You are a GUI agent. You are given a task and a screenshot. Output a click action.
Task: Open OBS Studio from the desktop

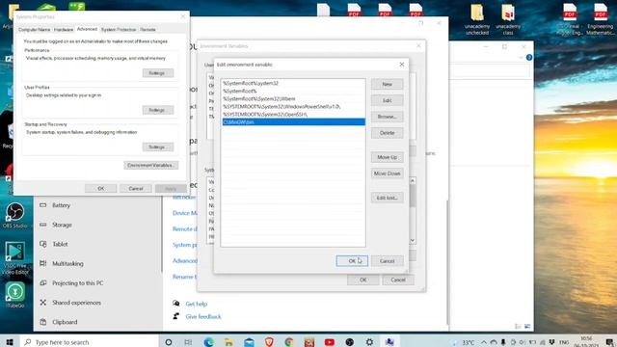pyautogui.click(x=15, y=215)
